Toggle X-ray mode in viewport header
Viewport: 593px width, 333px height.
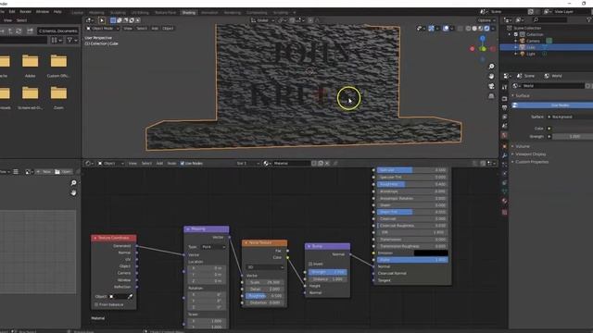point(460,29)
